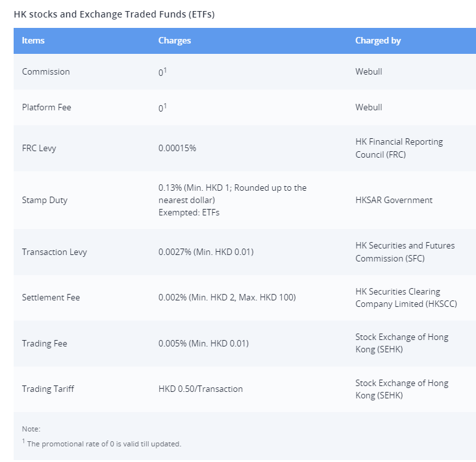Click the HK Financial Reporting Council text
The image size is (476, 462).
pos(399,148)
